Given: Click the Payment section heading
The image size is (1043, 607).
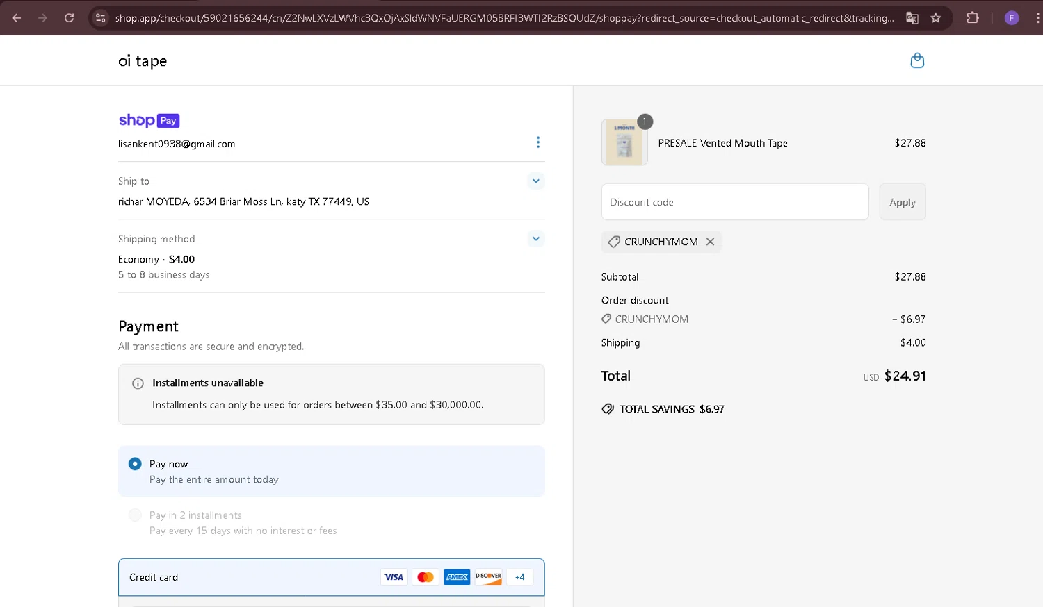Looking at the screenshot, I should tap(148, 326).
